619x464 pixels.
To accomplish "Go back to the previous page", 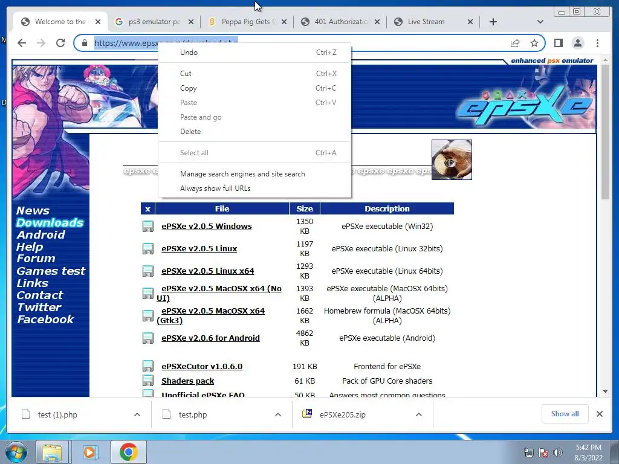I will (22, 43).
